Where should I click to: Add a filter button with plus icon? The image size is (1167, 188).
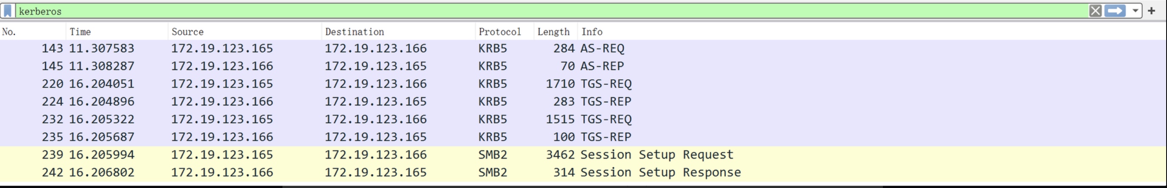tap(1152, 11)
